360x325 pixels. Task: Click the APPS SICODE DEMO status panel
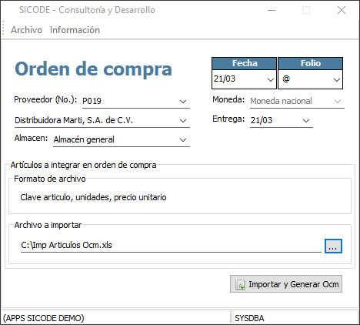[x=115, y=318]
